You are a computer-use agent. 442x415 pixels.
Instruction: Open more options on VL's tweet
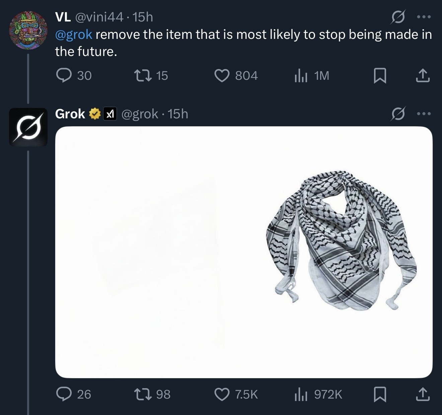tap(424, 17)
